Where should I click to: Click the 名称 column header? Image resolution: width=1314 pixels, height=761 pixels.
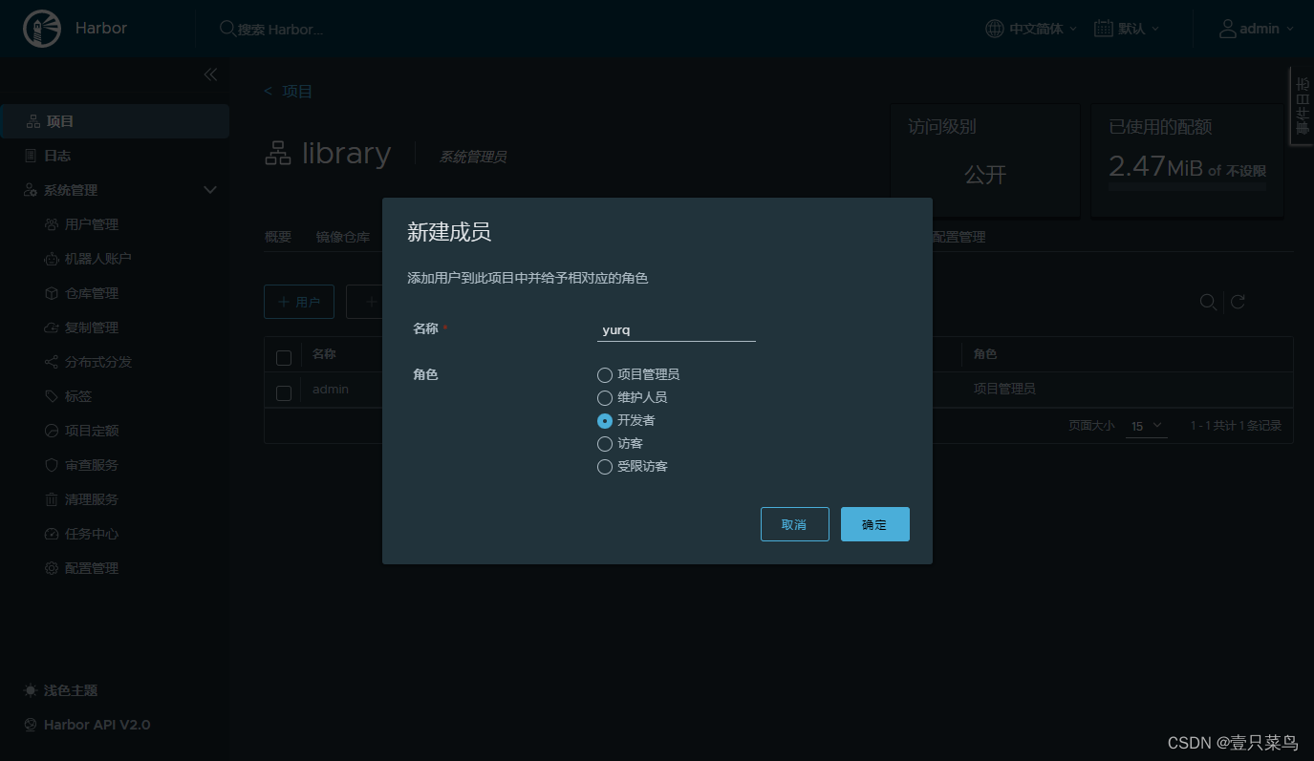tap(324, 354)
